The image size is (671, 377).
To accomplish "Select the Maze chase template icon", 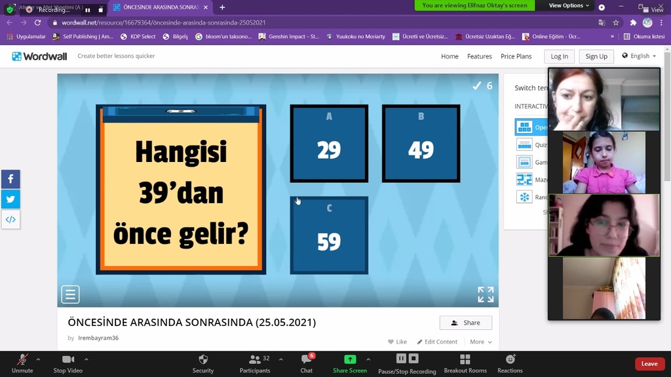I will coord(524,180).
